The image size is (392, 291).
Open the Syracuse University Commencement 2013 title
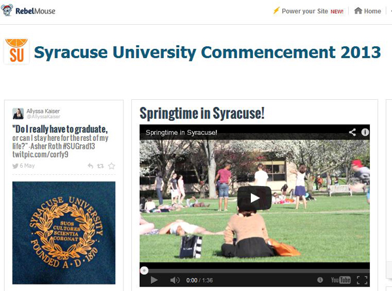[x=207, y=52]
